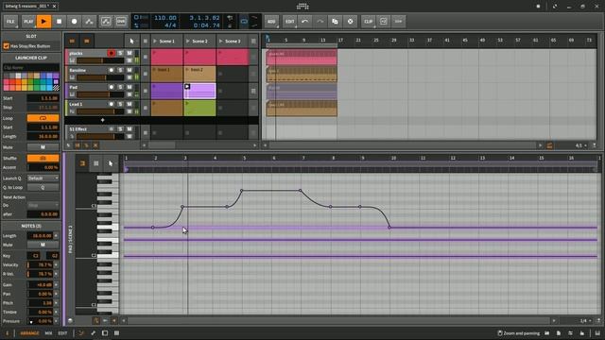Screen dimensions: 605x340
Task: Click the duplicate icon in toolbar
Action: point(335,22)
